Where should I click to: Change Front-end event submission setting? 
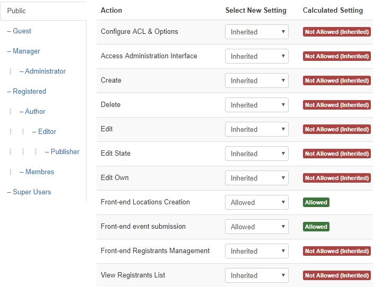point(257,227)
